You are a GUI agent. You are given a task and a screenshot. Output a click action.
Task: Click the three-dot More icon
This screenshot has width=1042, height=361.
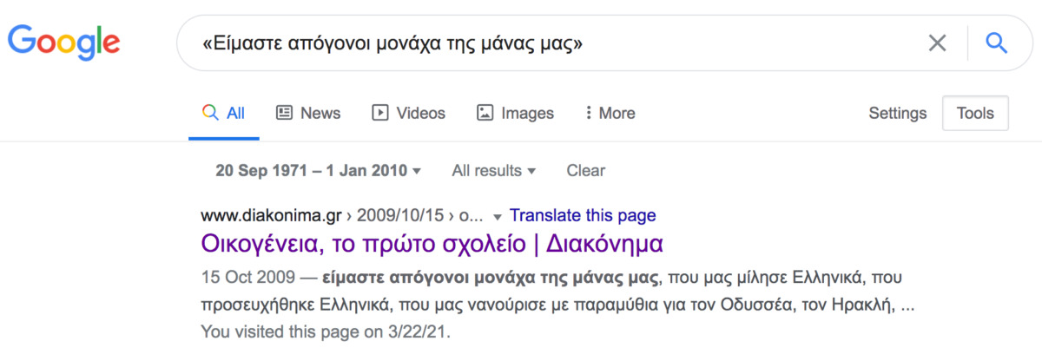(589, 113)
